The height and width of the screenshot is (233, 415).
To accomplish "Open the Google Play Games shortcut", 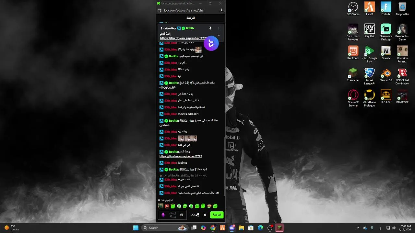I will coord(369,54).
